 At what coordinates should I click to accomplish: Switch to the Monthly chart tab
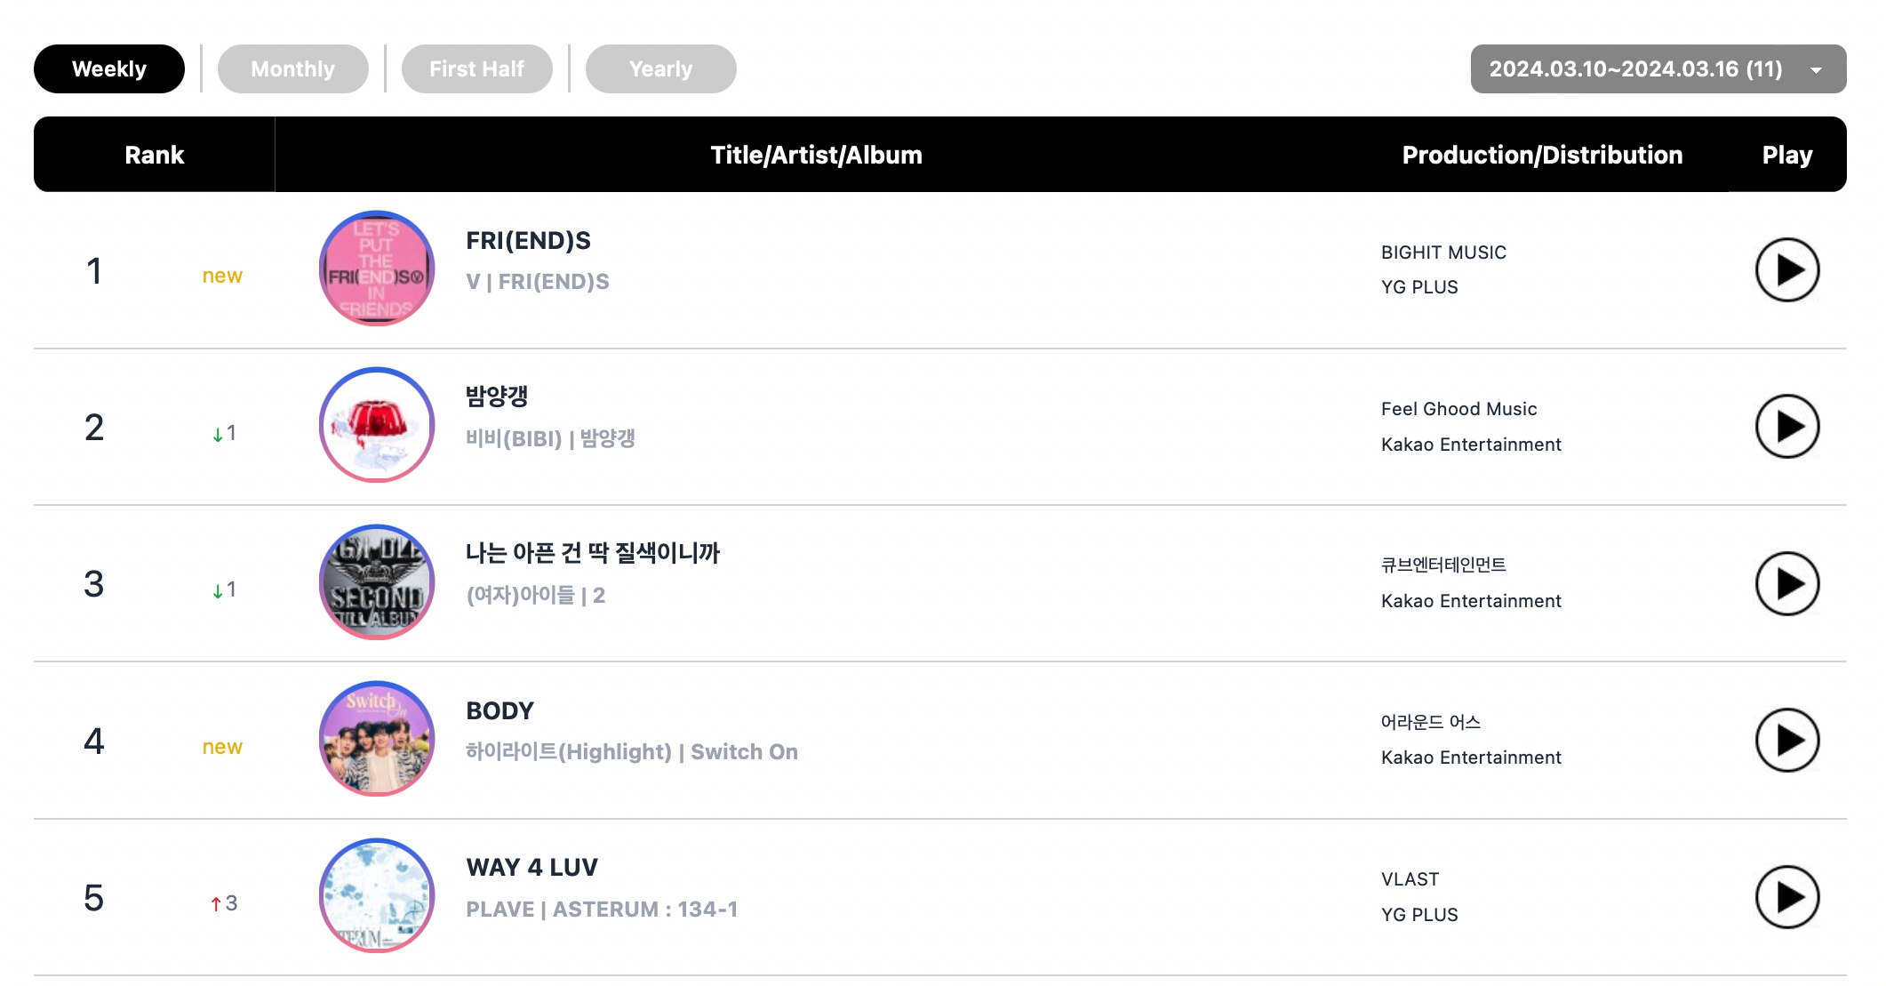coord(292,69)
